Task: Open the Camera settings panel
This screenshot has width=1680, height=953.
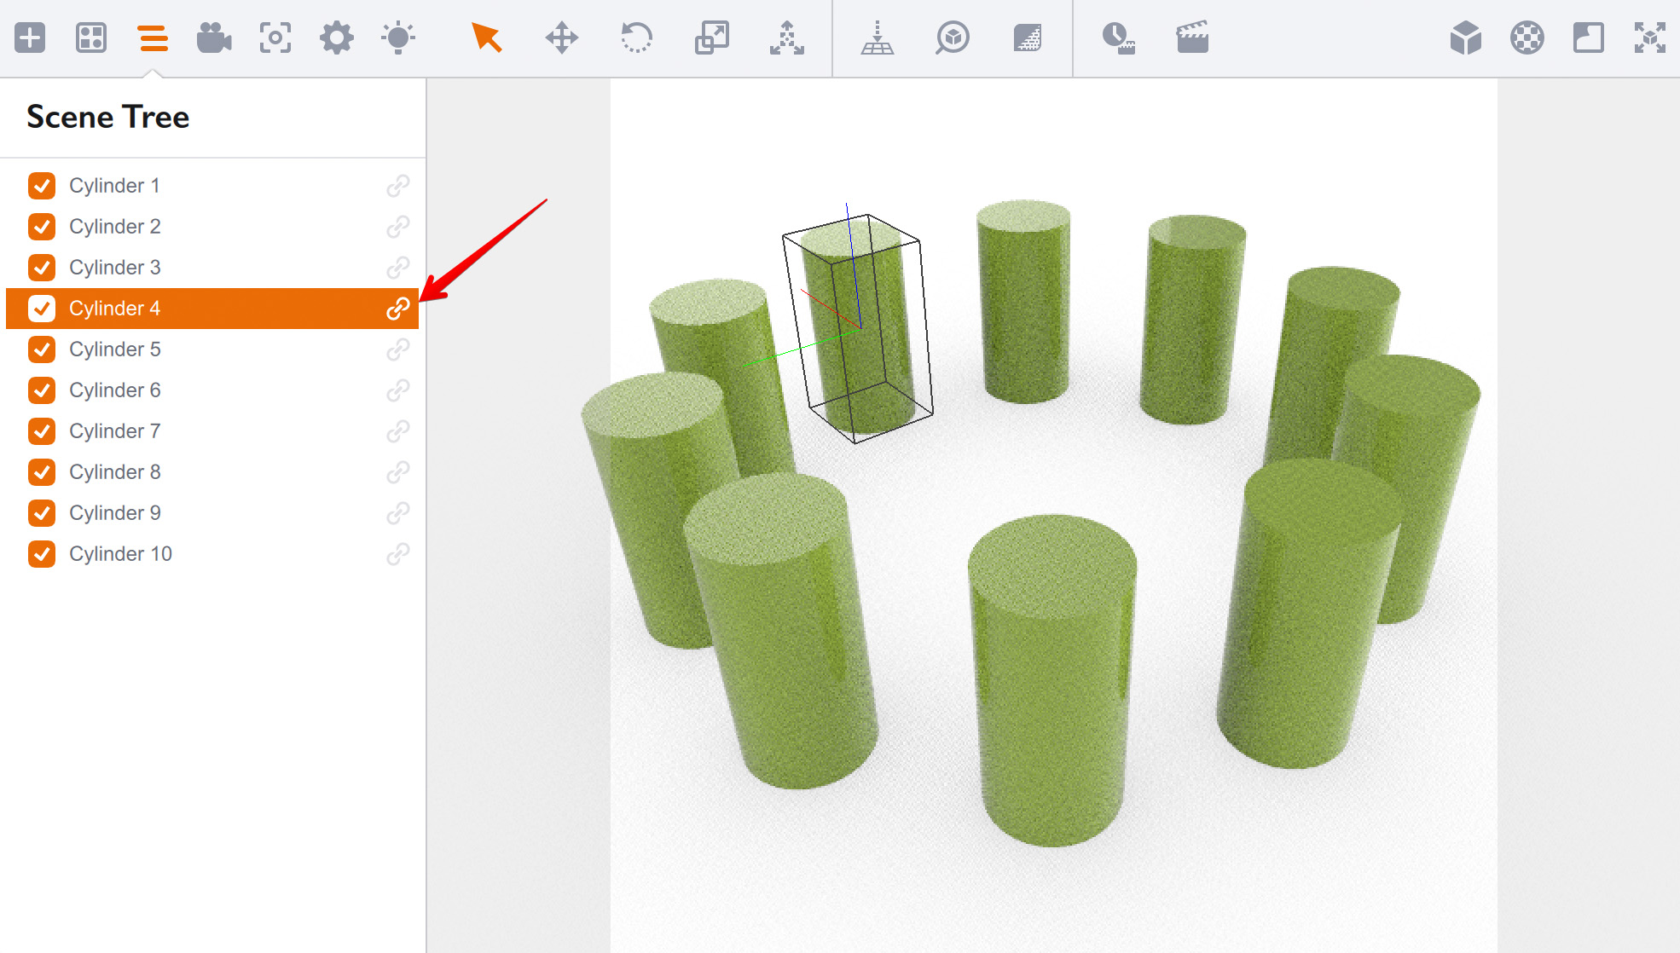Action: (x=214, y=38)
